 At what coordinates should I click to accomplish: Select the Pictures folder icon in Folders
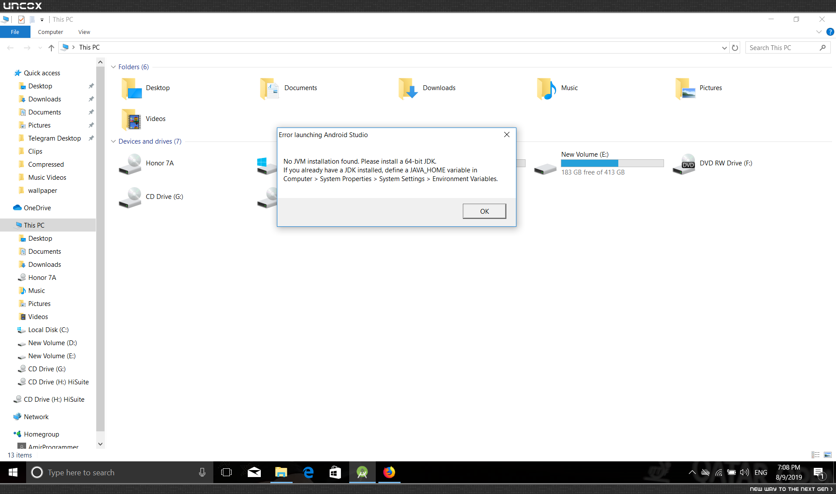pos(685,88)
